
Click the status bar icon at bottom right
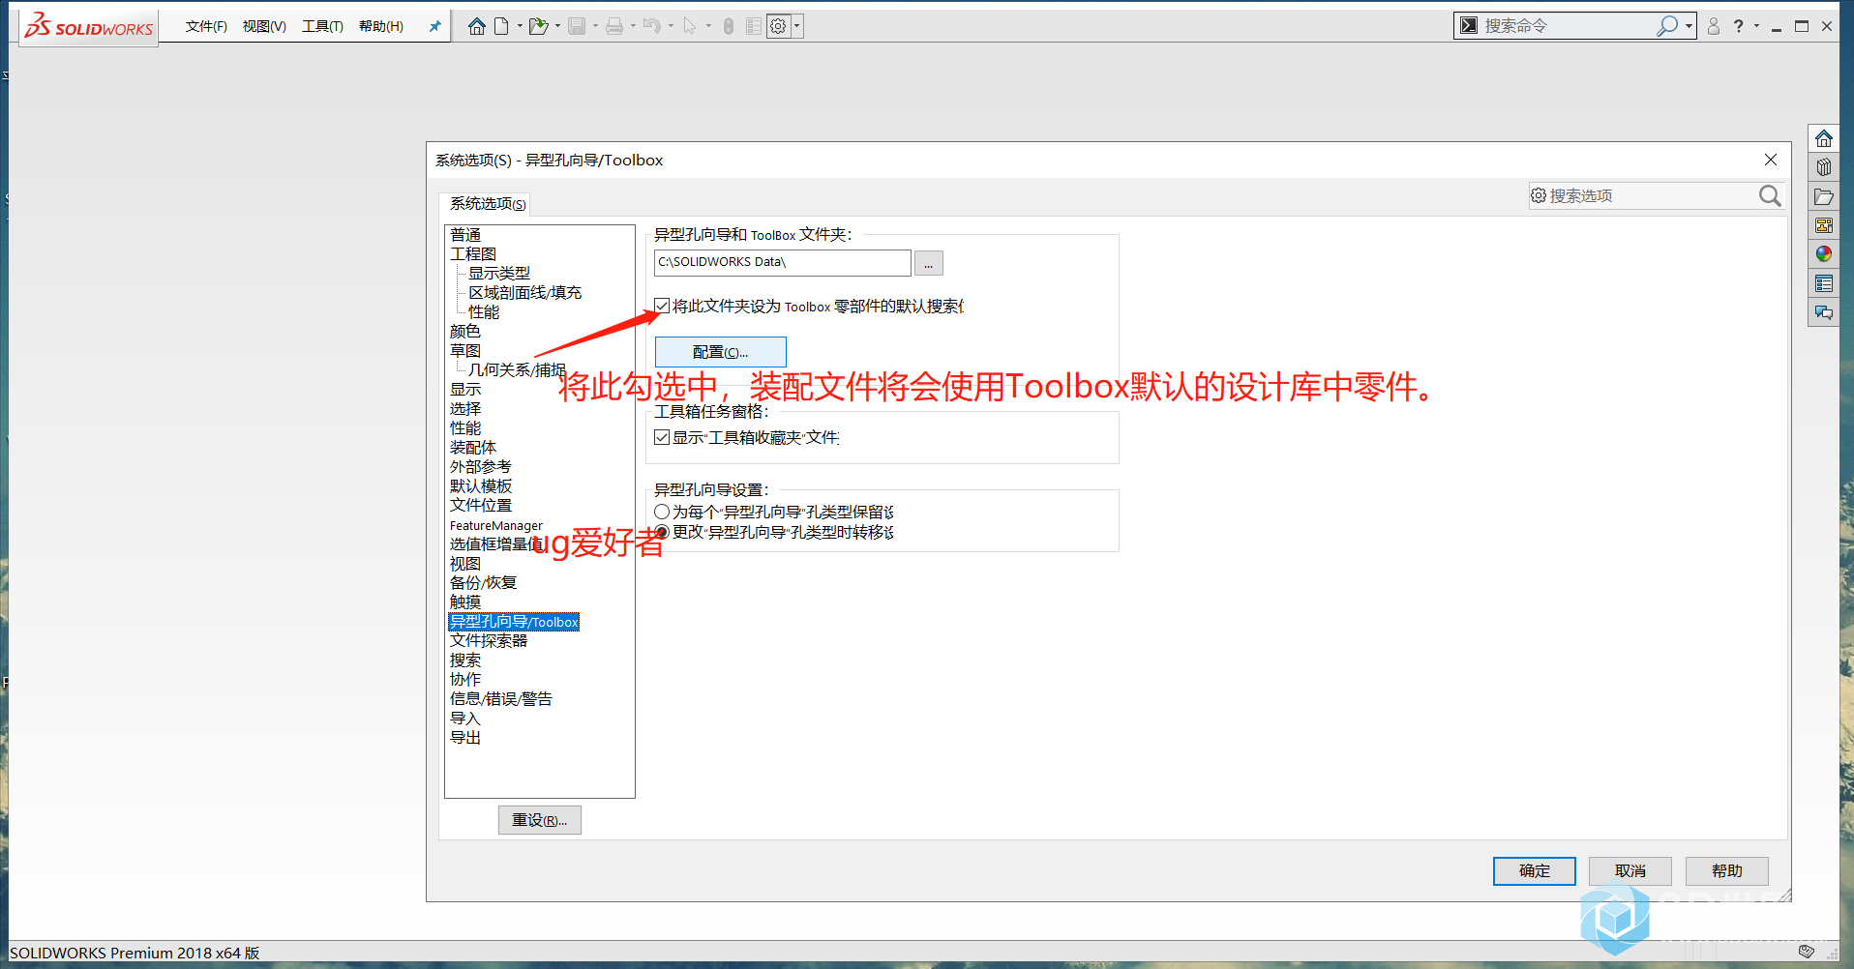click(x=1807, y=952)
